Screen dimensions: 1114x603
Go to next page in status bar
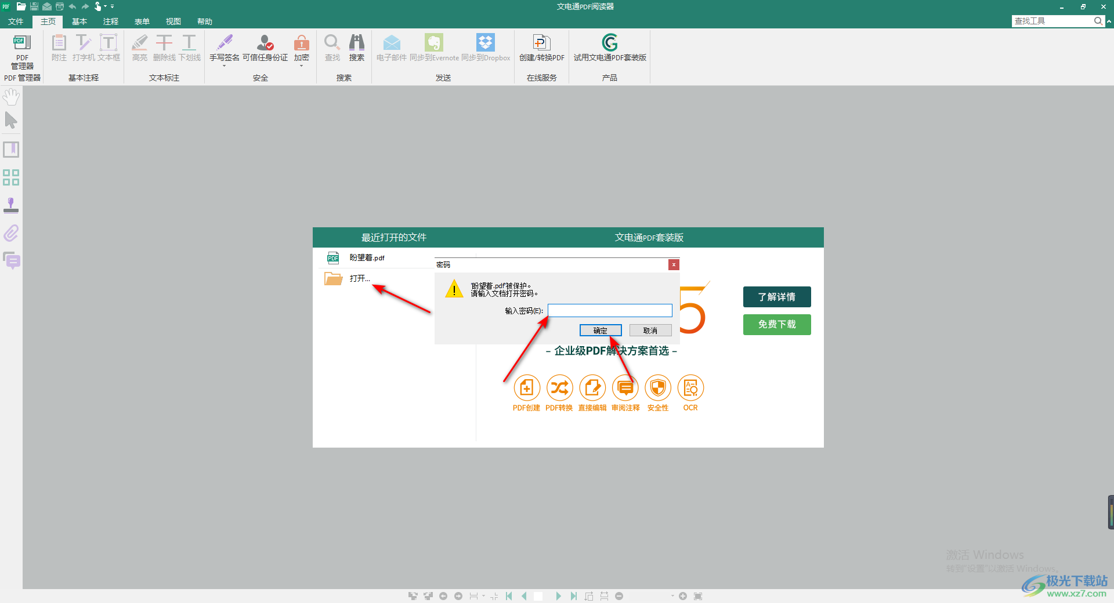point(558,596)
